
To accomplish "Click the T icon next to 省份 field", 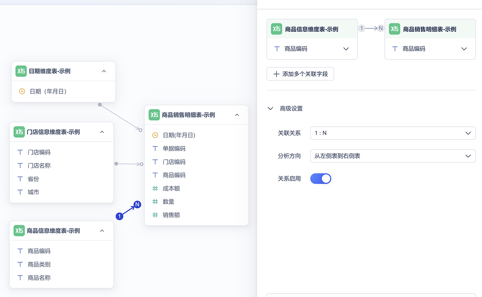I will (x=20, y=178).
